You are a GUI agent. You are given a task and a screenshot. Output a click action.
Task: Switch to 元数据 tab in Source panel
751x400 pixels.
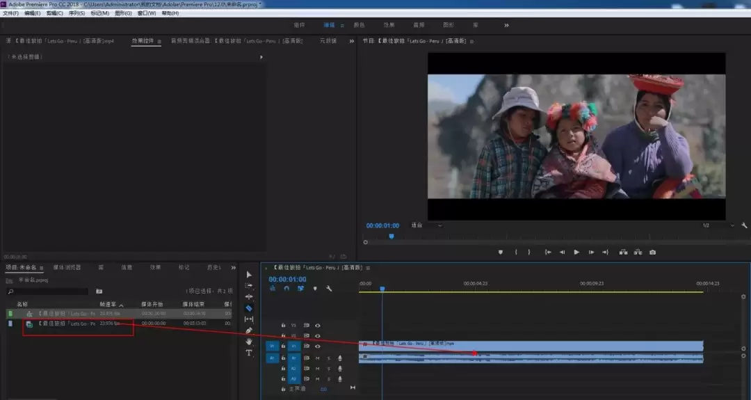(328, 41)
